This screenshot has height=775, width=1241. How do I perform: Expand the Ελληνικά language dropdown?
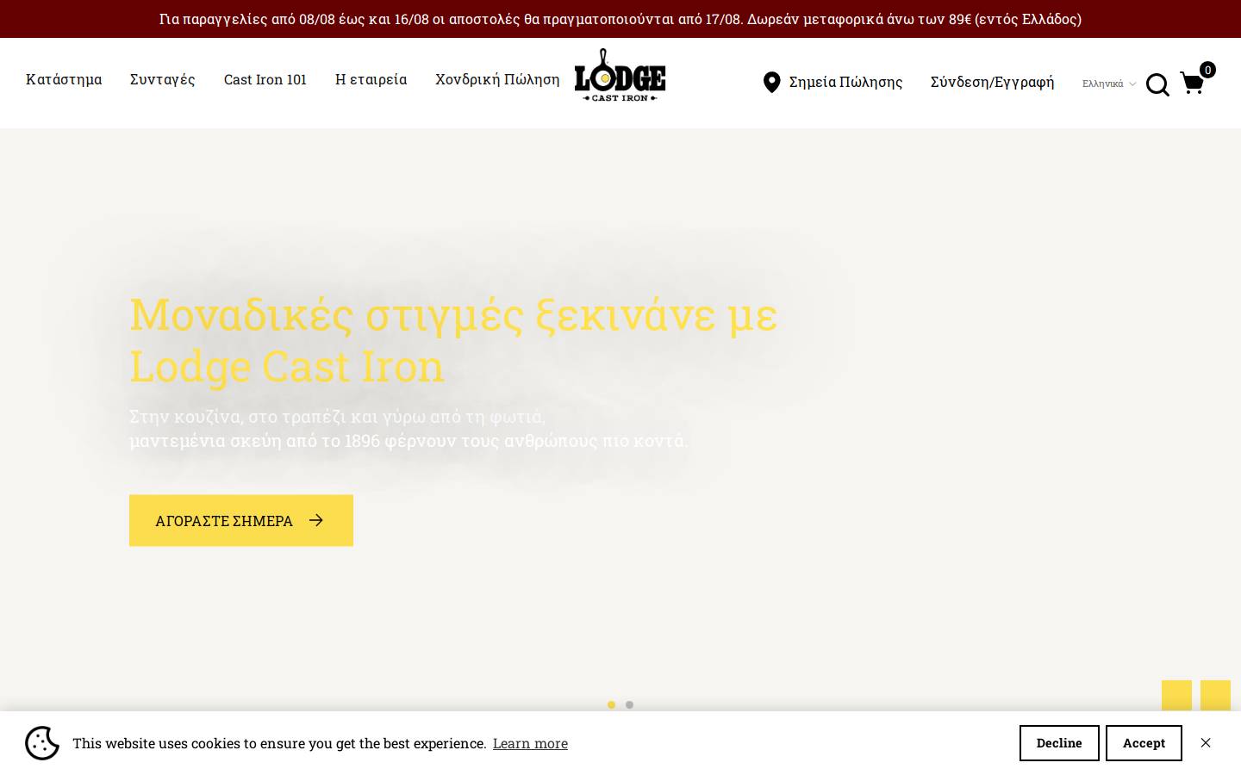click(x=1109, y=84)
